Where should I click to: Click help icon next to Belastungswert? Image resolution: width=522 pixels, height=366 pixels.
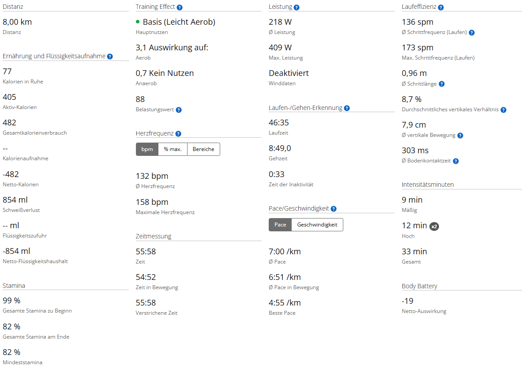coord(179,110)
